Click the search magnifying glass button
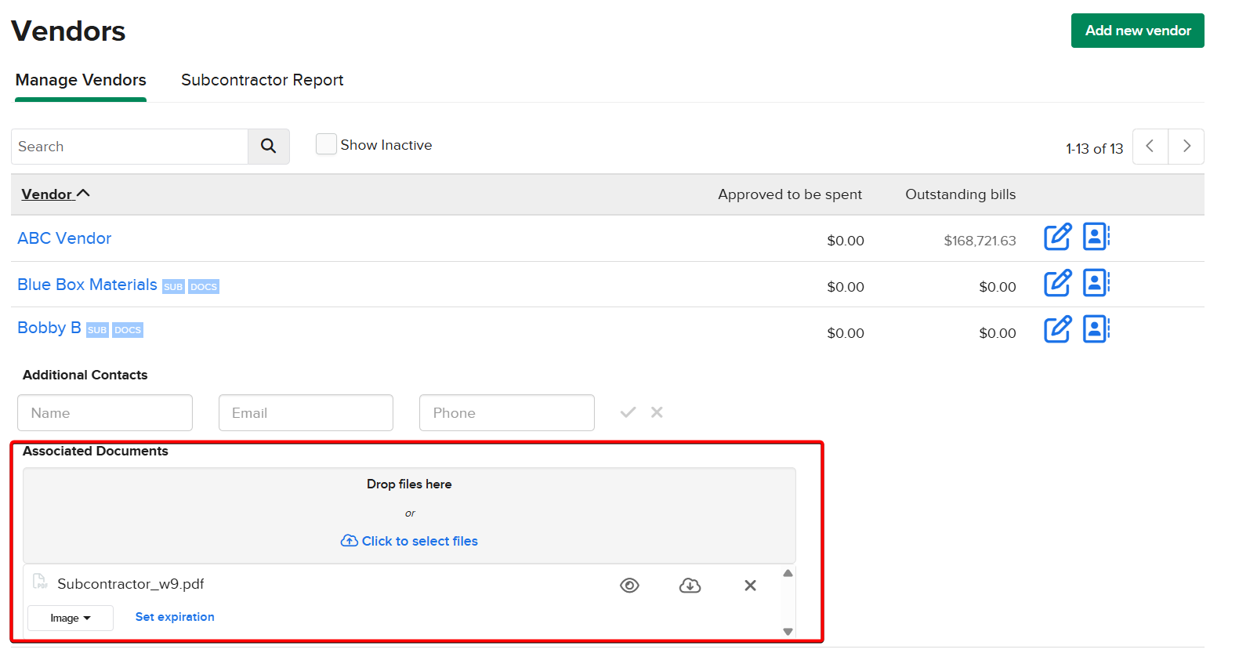 tap(268, 147)
